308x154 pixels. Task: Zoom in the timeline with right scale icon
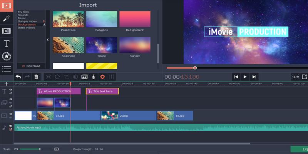click(x=57, y=149)
